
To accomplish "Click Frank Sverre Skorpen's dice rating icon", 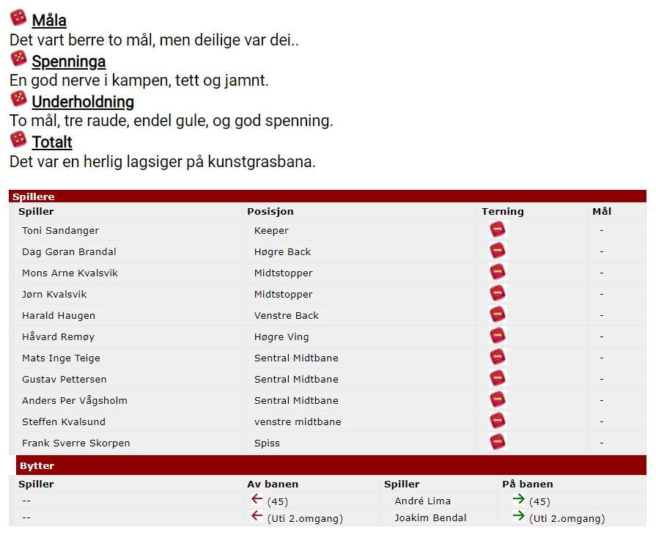I will [498, 443].
